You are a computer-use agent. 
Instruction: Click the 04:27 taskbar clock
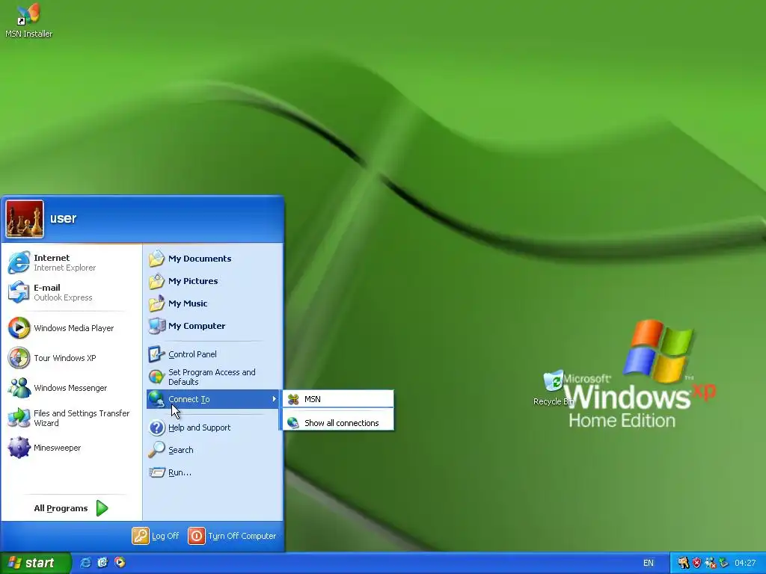click(x=745, y=564)
